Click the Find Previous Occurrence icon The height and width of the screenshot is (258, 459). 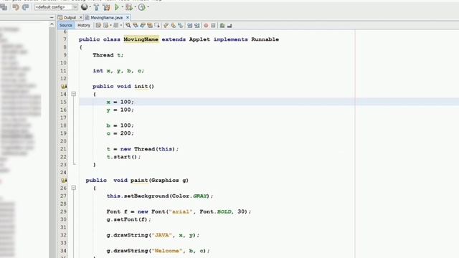click(136, 26)
